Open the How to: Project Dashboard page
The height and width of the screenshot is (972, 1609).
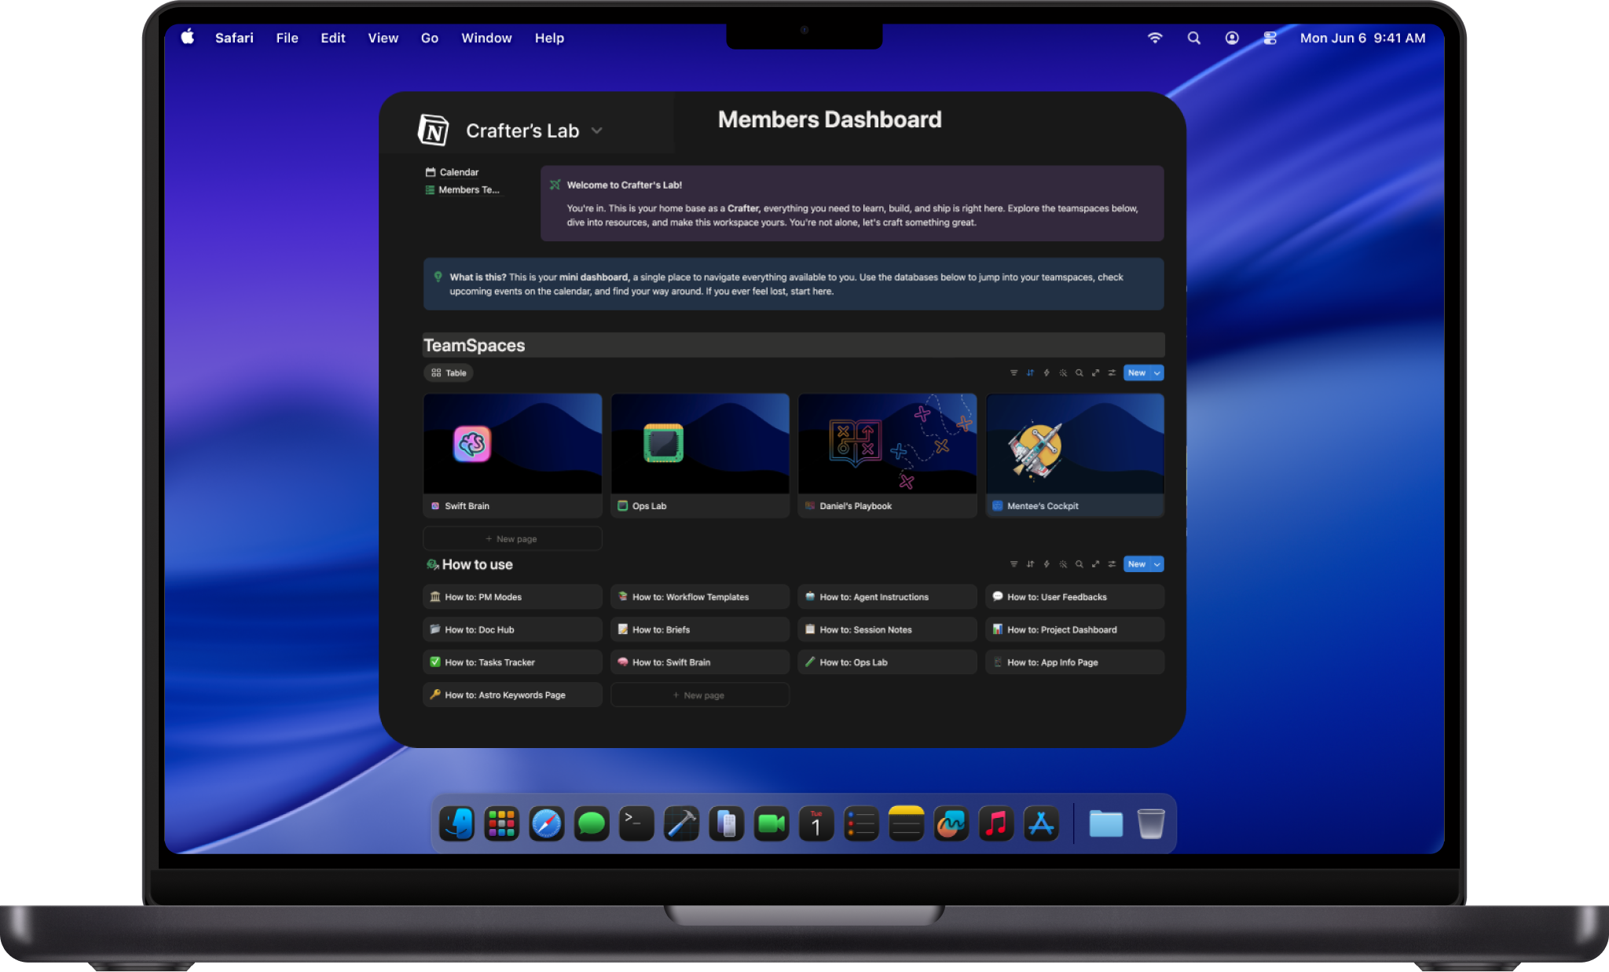1075,629
